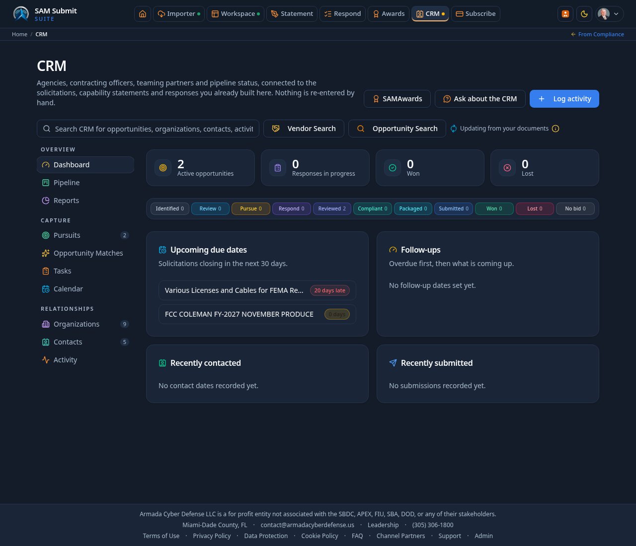Screen dimensions: 636x546
Task: Select the Compliant 0 stage chip
Action: (373, 208)
